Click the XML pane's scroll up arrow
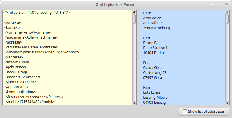This screenshot has height=118, width=232. click(134, 12)
